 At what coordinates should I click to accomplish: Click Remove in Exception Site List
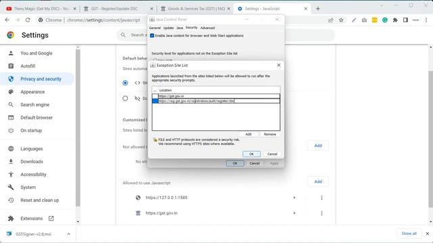pos(270,134)
